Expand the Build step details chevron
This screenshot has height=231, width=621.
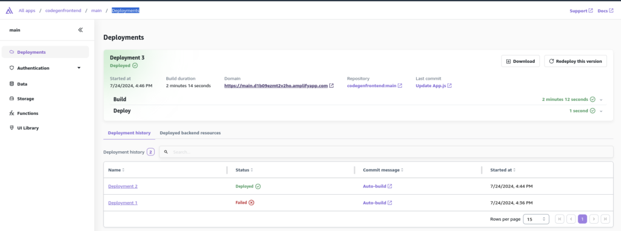(x=601, y=100)
